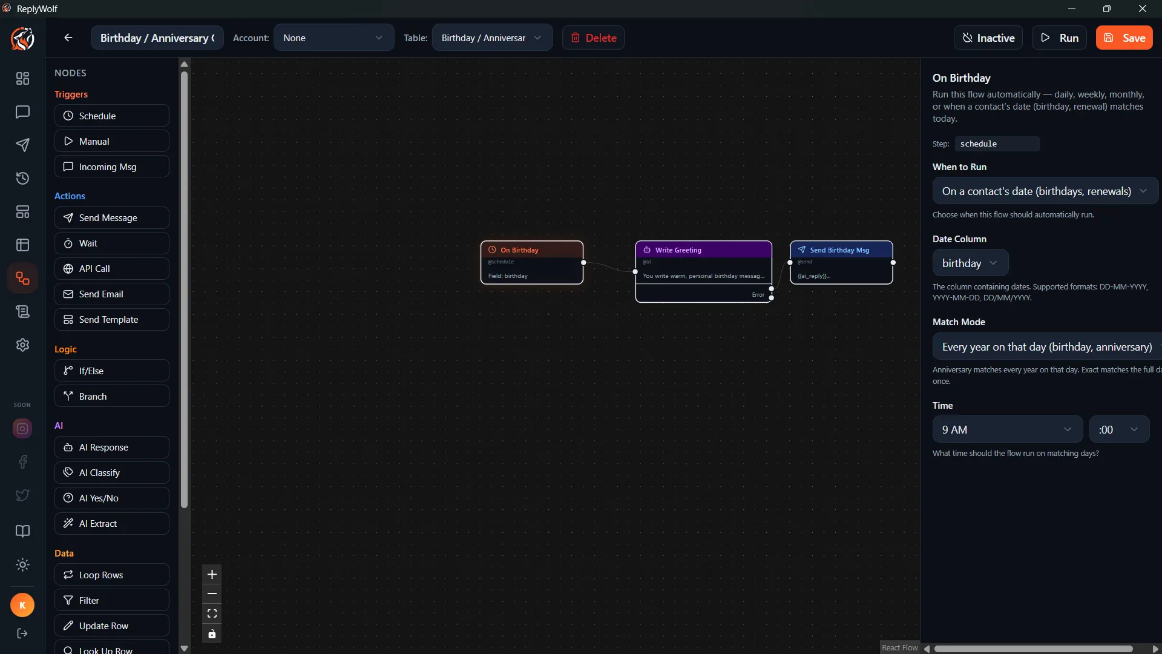The height and width of the screenshot is (654, 1162).
Task: Toggle the light/dark theme sun icon
Action: [22, 565]
